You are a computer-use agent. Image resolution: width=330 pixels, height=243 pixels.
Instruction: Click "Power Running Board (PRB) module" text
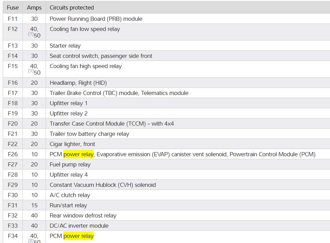pos(96,19)
